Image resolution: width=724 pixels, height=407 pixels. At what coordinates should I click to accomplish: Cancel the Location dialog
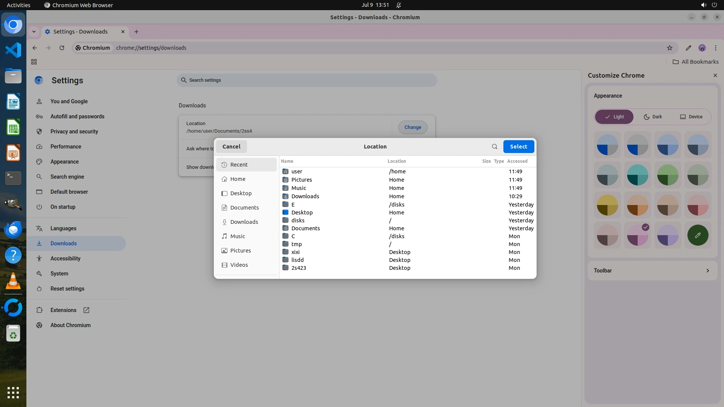[x=231, y=147]
